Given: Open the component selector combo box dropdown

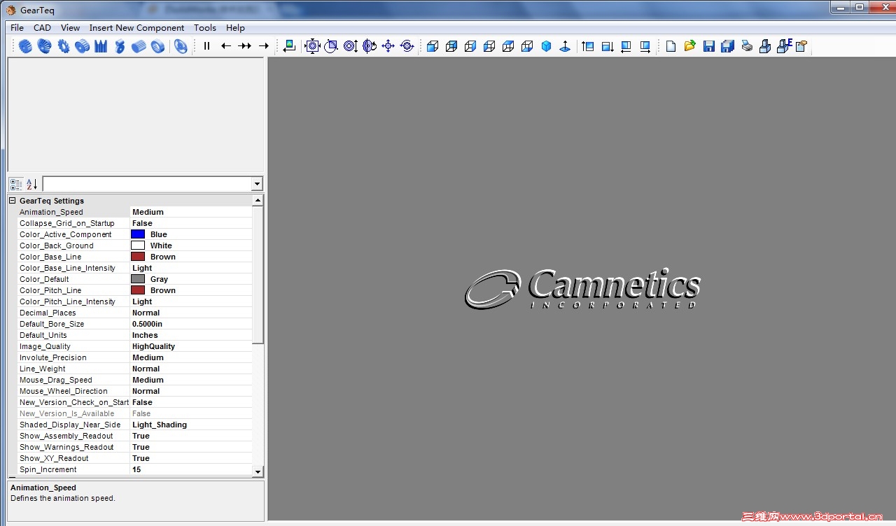Looking at the screenshot, I should click(x=257, y=184).
